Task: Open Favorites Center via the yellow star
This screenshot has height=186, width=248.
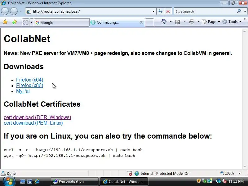Action: (x=5, y=22)
